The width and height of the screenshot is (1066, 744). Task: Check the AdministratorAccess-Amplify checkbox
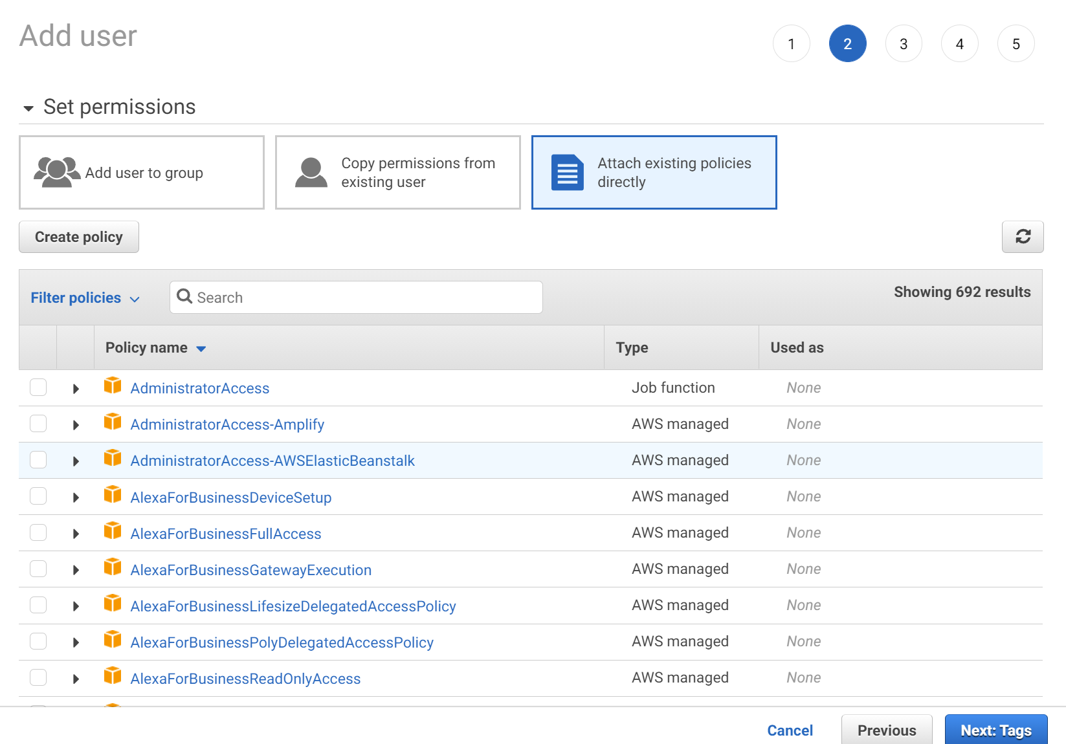coord(38,424)
